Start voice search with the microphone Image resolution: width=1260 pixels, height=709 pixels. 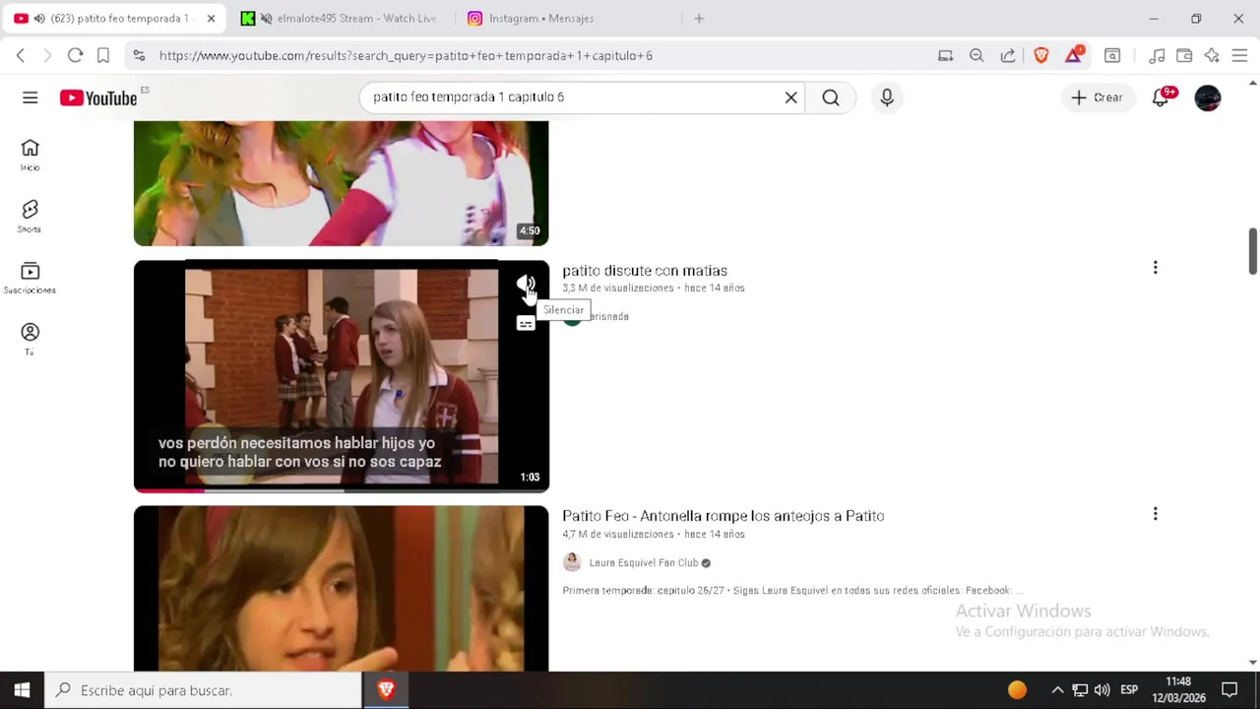coord(887,97)
